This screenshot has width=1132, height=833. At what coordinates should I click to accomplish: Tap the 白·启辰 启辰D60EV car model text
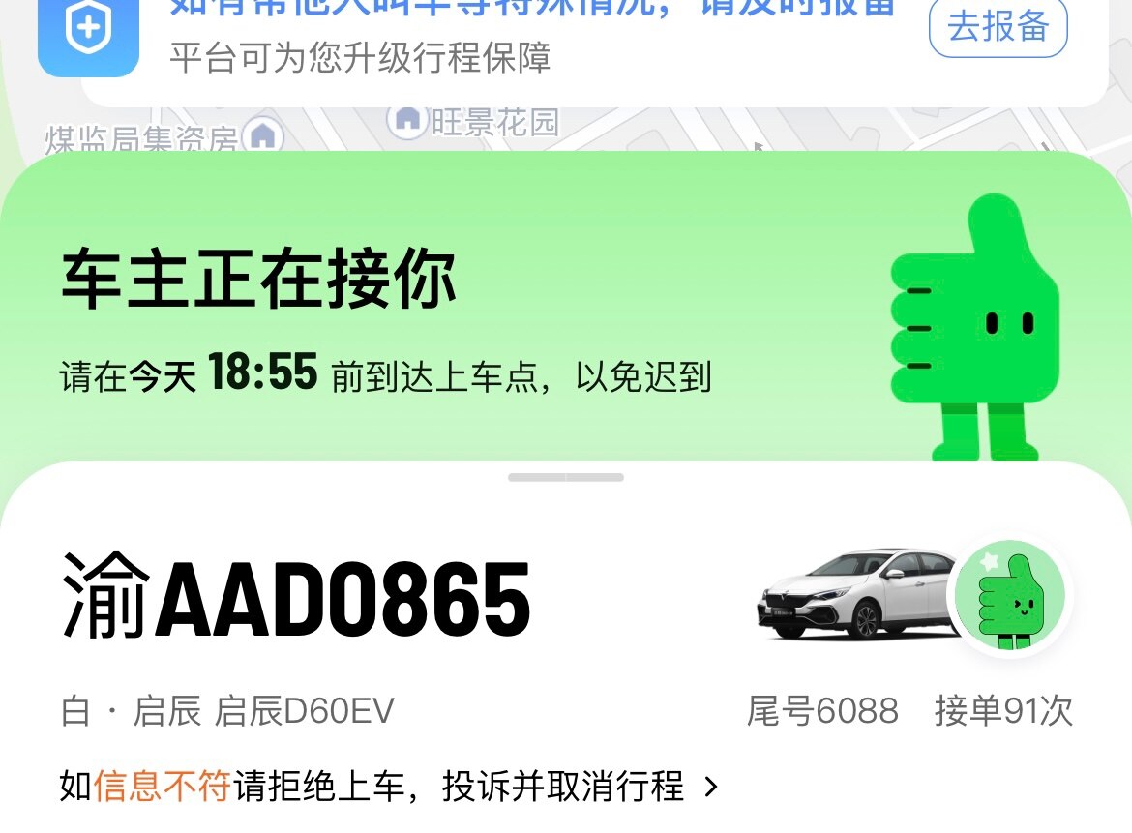coord(227,710)
